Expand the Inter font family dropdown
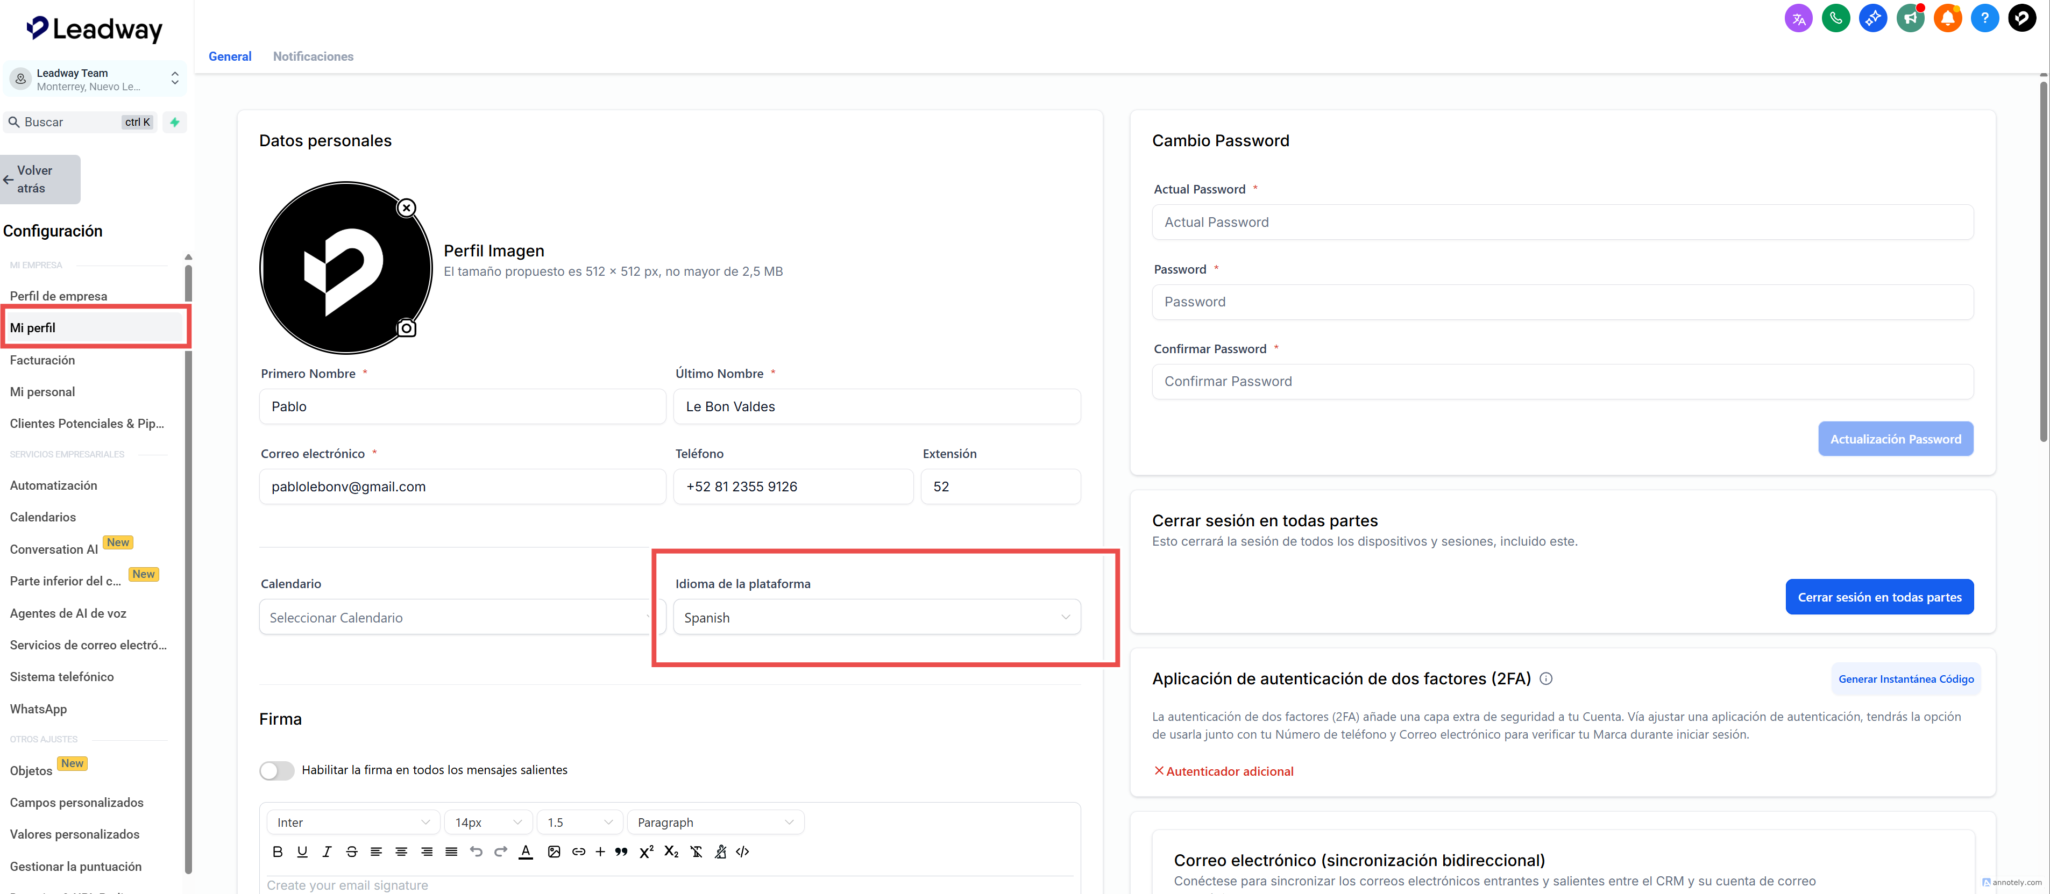Viewport: 2050px width, 894px height. point(352,823)
